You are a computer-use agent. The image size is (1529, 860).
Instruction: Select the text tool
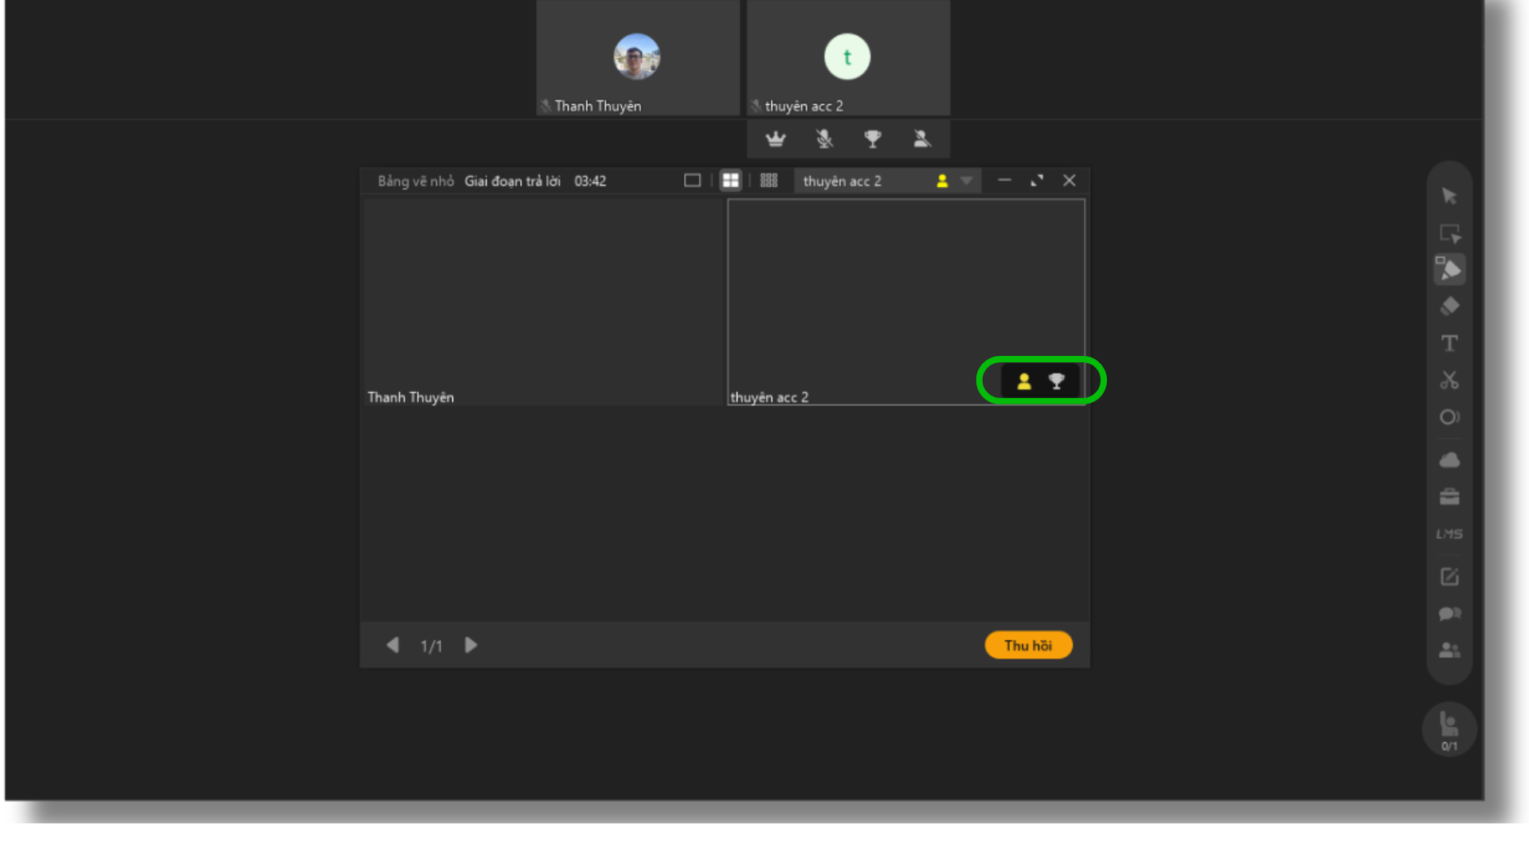(x=1449, y=343)
